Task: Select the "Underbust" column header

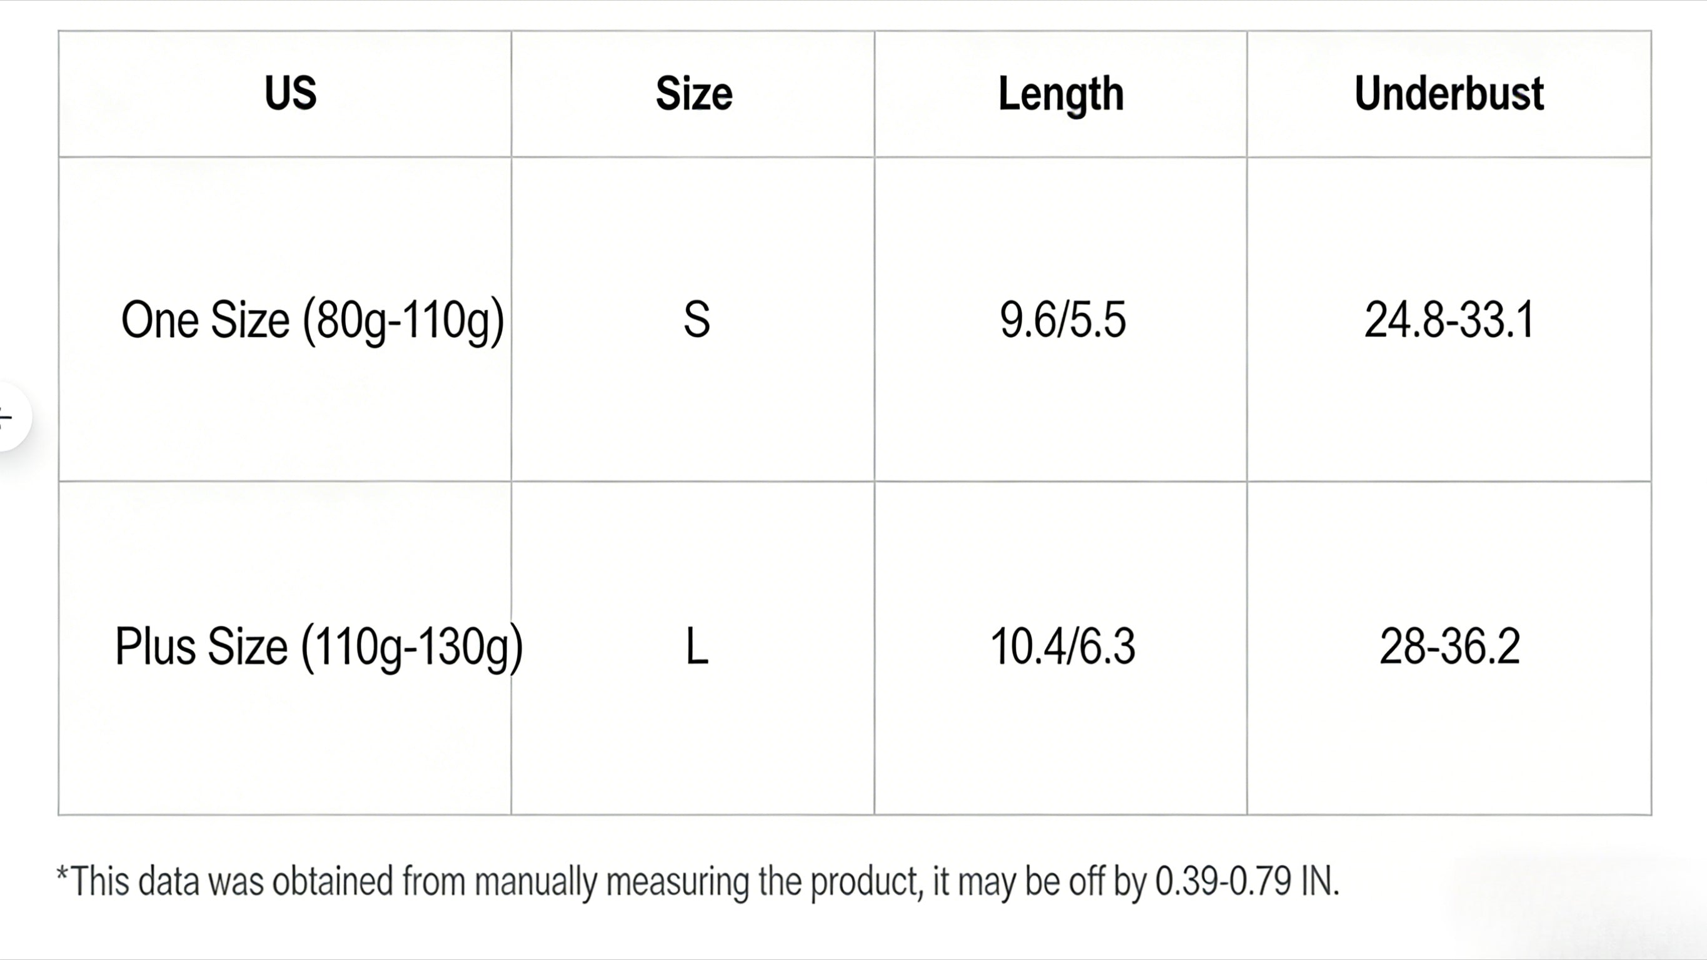Action: (x=1449, y=93)
